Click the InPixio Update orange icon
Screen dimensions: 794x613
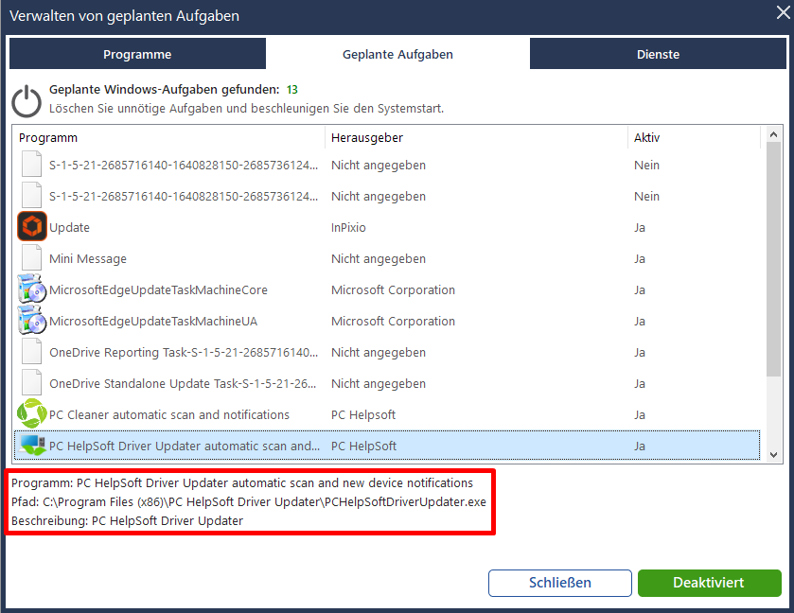click(32, 226)
